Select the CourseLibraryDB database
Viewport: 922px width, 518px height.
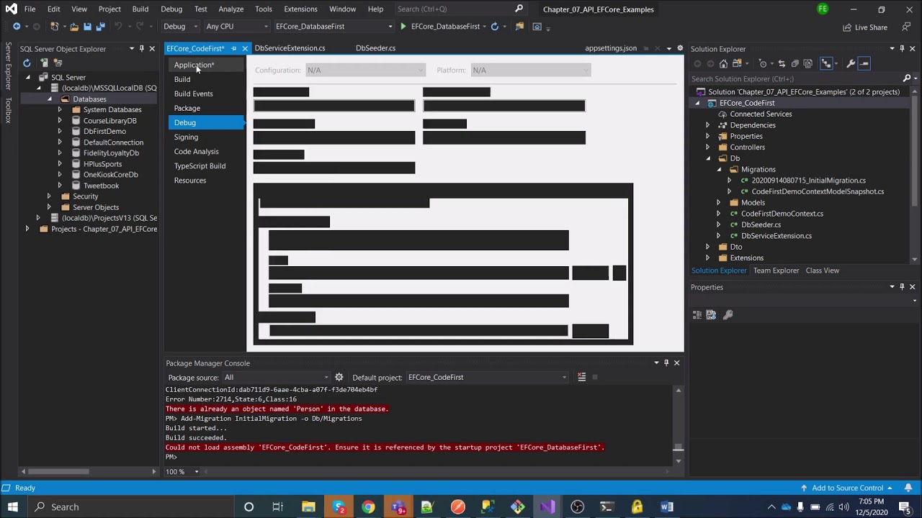click(x=109, y=120)
